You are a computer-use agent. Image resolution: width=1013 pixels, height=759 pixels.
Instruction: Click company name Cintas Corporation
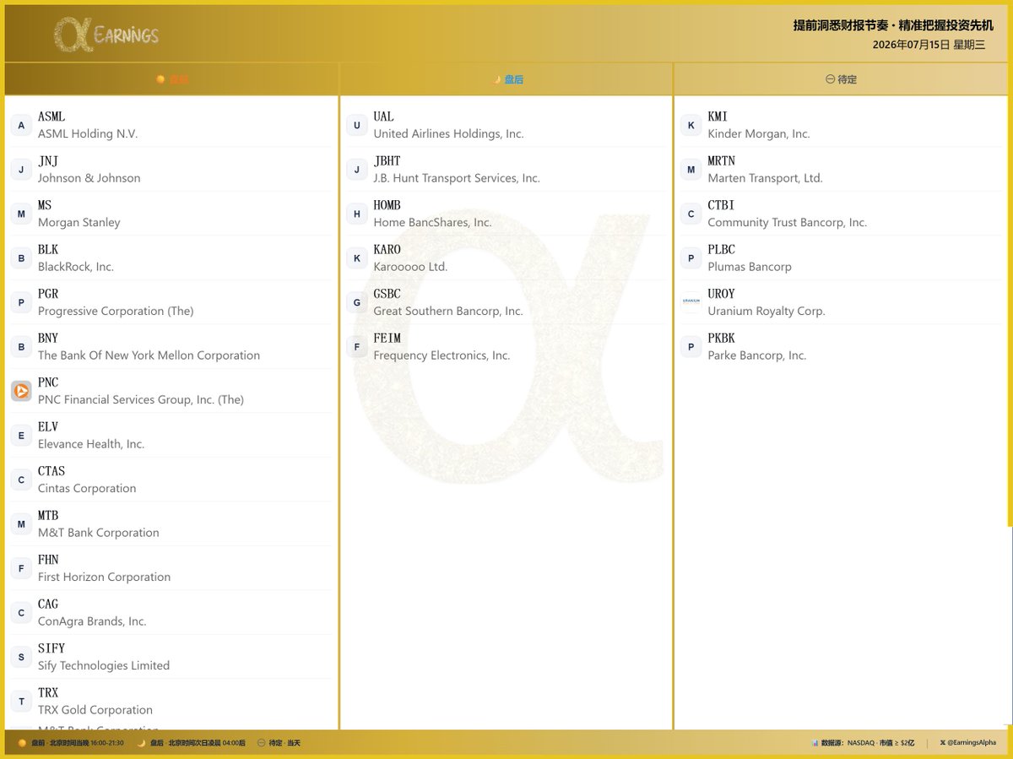pos(87,488)
